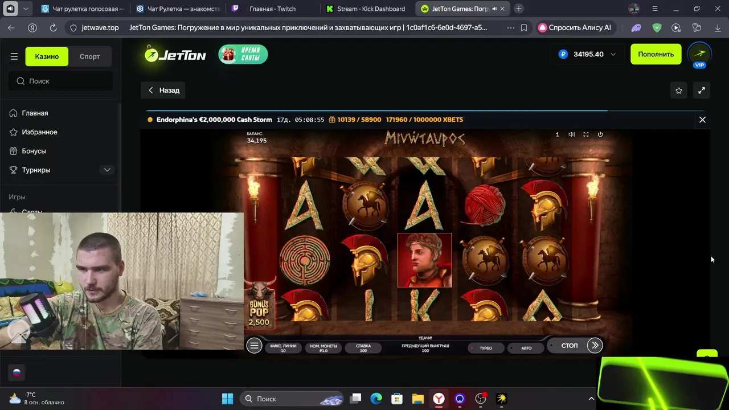Click the ruble currency icon near balance
Viewport: 729px width, 410px height.
point(563,54)
